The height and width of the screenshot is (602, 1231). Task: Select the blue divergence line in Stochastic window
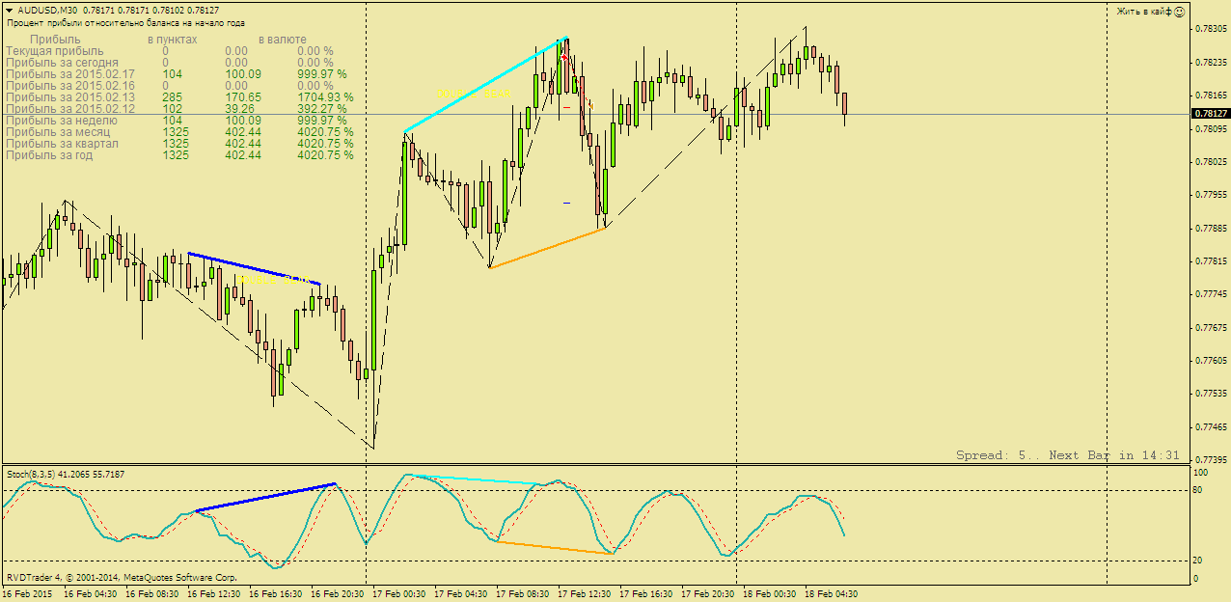tap(264, 497)
